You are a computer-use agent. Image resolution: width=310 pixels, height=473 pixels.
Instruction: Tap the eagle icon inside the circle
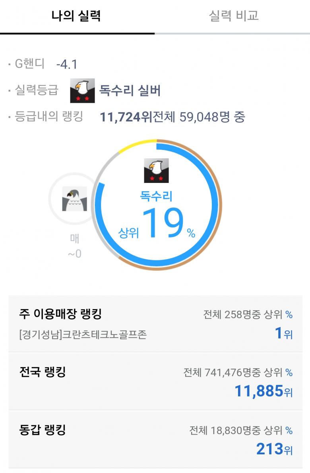[x=156, y=171]
